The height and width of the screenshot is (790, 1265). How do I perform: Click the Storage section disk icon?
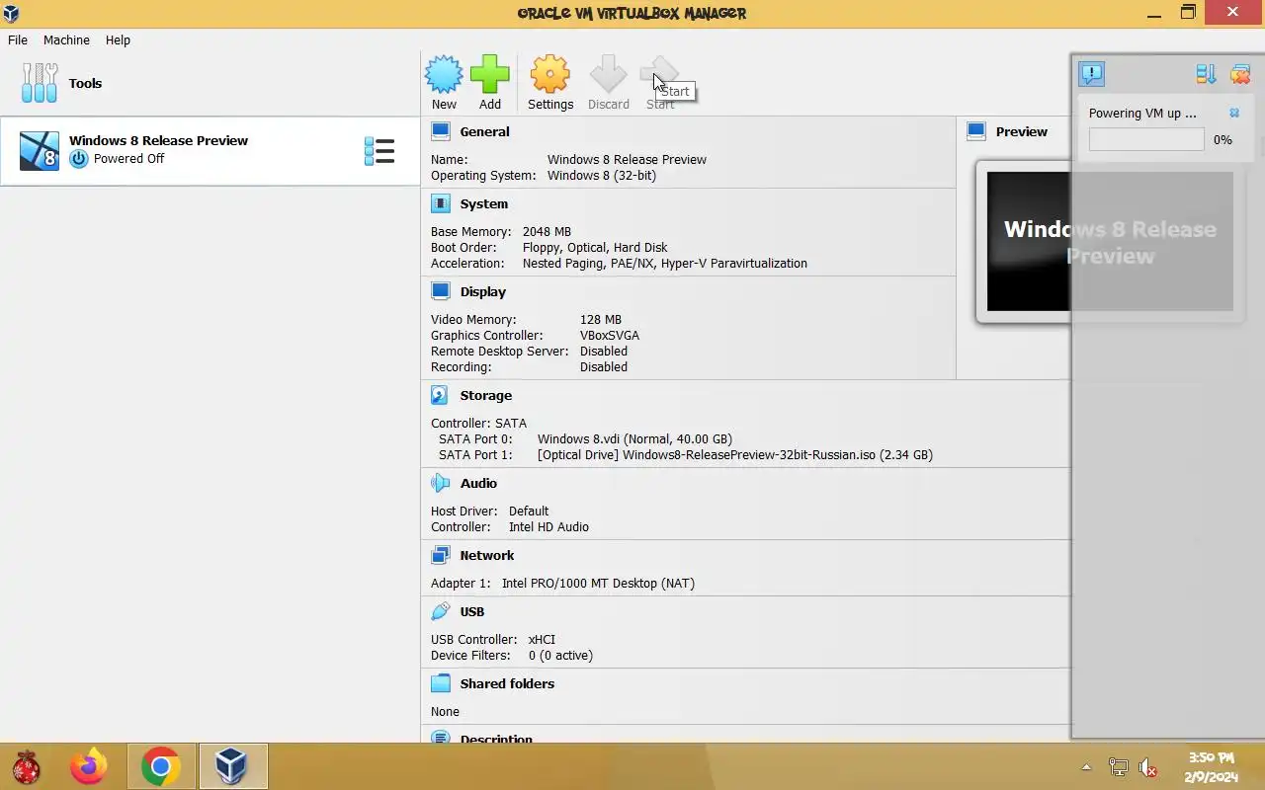coord(441,395)
